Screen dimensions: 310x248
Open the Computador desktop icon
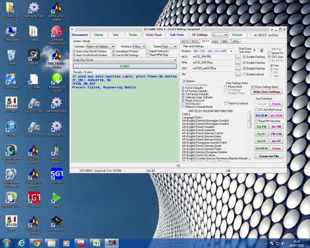pos(11,33)
